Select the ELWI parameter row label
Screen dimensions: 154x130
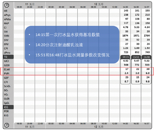click(7, 70)
